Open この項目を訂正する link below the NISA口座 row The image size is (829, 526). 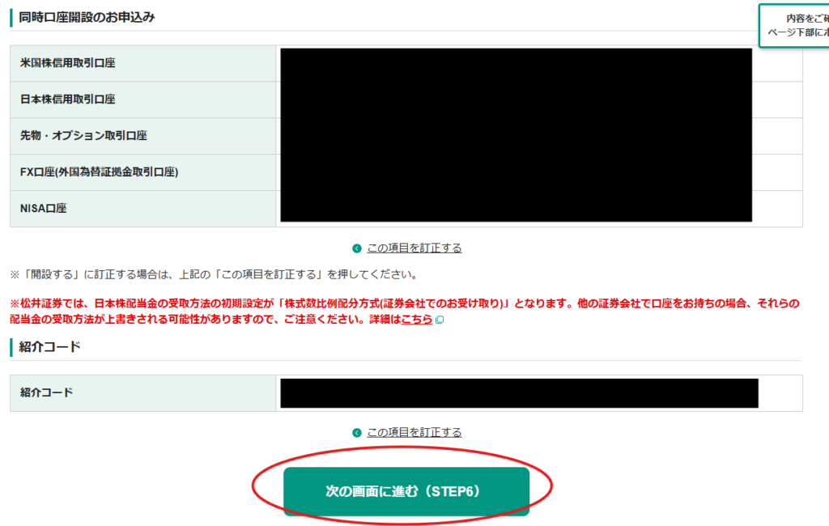coord(414,248)
